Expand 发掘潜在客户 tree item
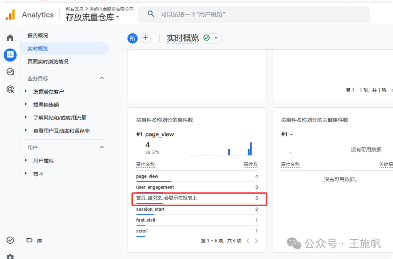The height and width of the screenshot is (259, 393). (26, 91)
